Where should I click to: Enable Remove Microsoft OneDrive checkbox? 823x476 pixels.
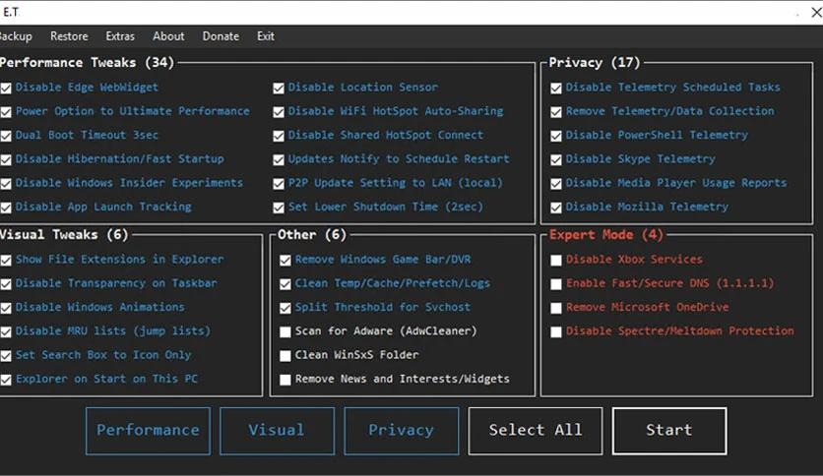coord(556,308)
